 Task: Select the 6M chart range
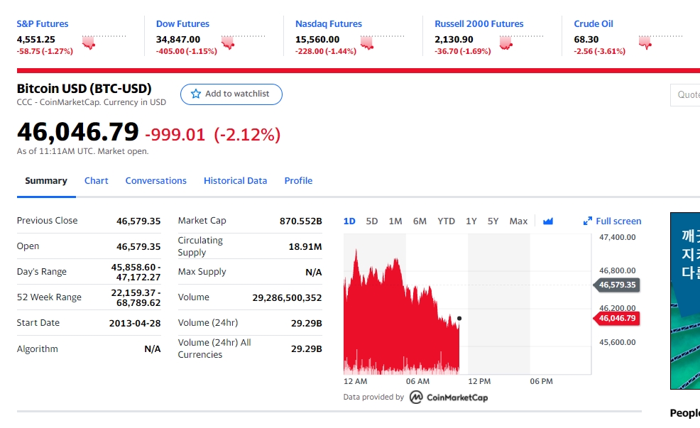coord(420,221)
